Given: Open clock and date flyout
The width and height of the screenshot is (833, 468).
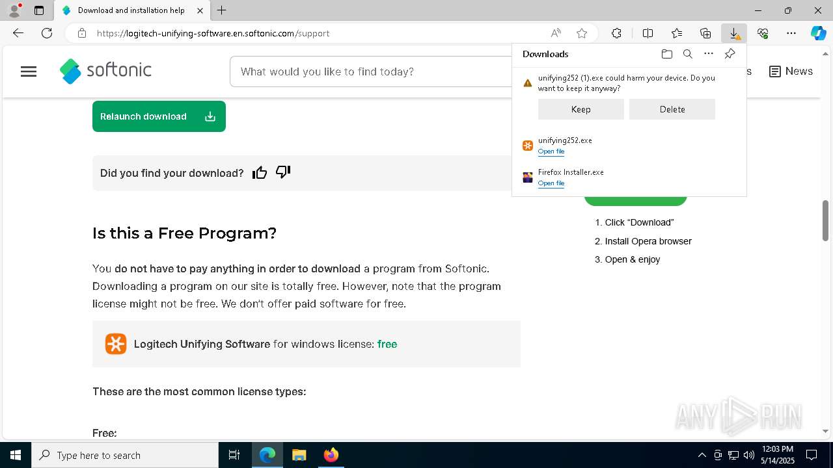Looking at the screenshot, I should 778,455.
